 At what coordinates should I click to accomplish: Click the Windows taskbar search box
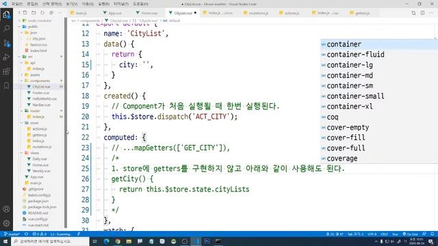(50, 241)
